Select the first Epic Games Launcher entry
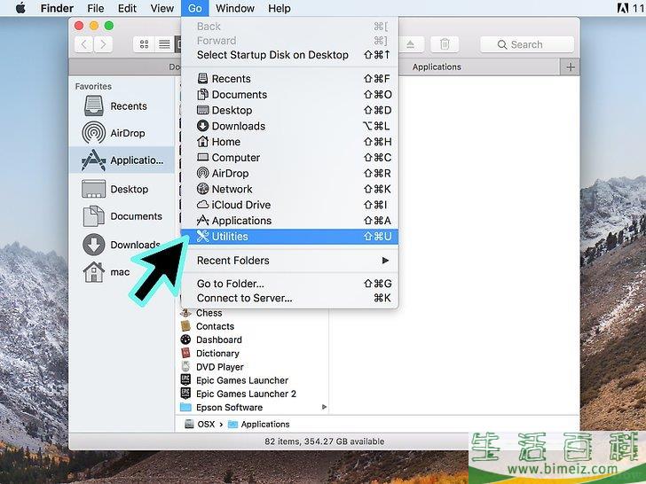The height and width of the screenshot is (484, 646). pos(234,380)
